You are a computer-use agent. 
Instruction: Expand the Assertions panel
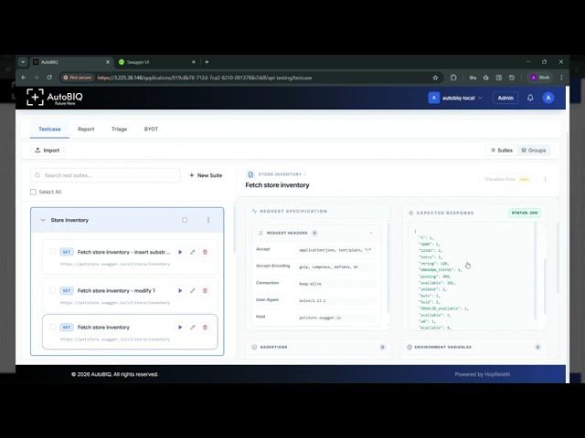[x=319, y=347]
